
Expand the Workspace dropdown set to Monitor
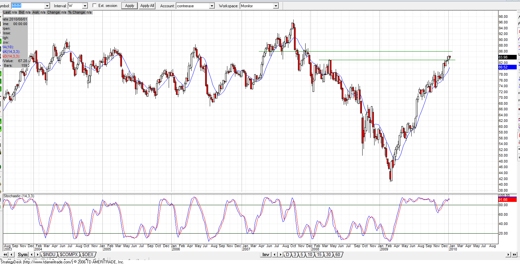pyautogui.click(x=275, y=6)
